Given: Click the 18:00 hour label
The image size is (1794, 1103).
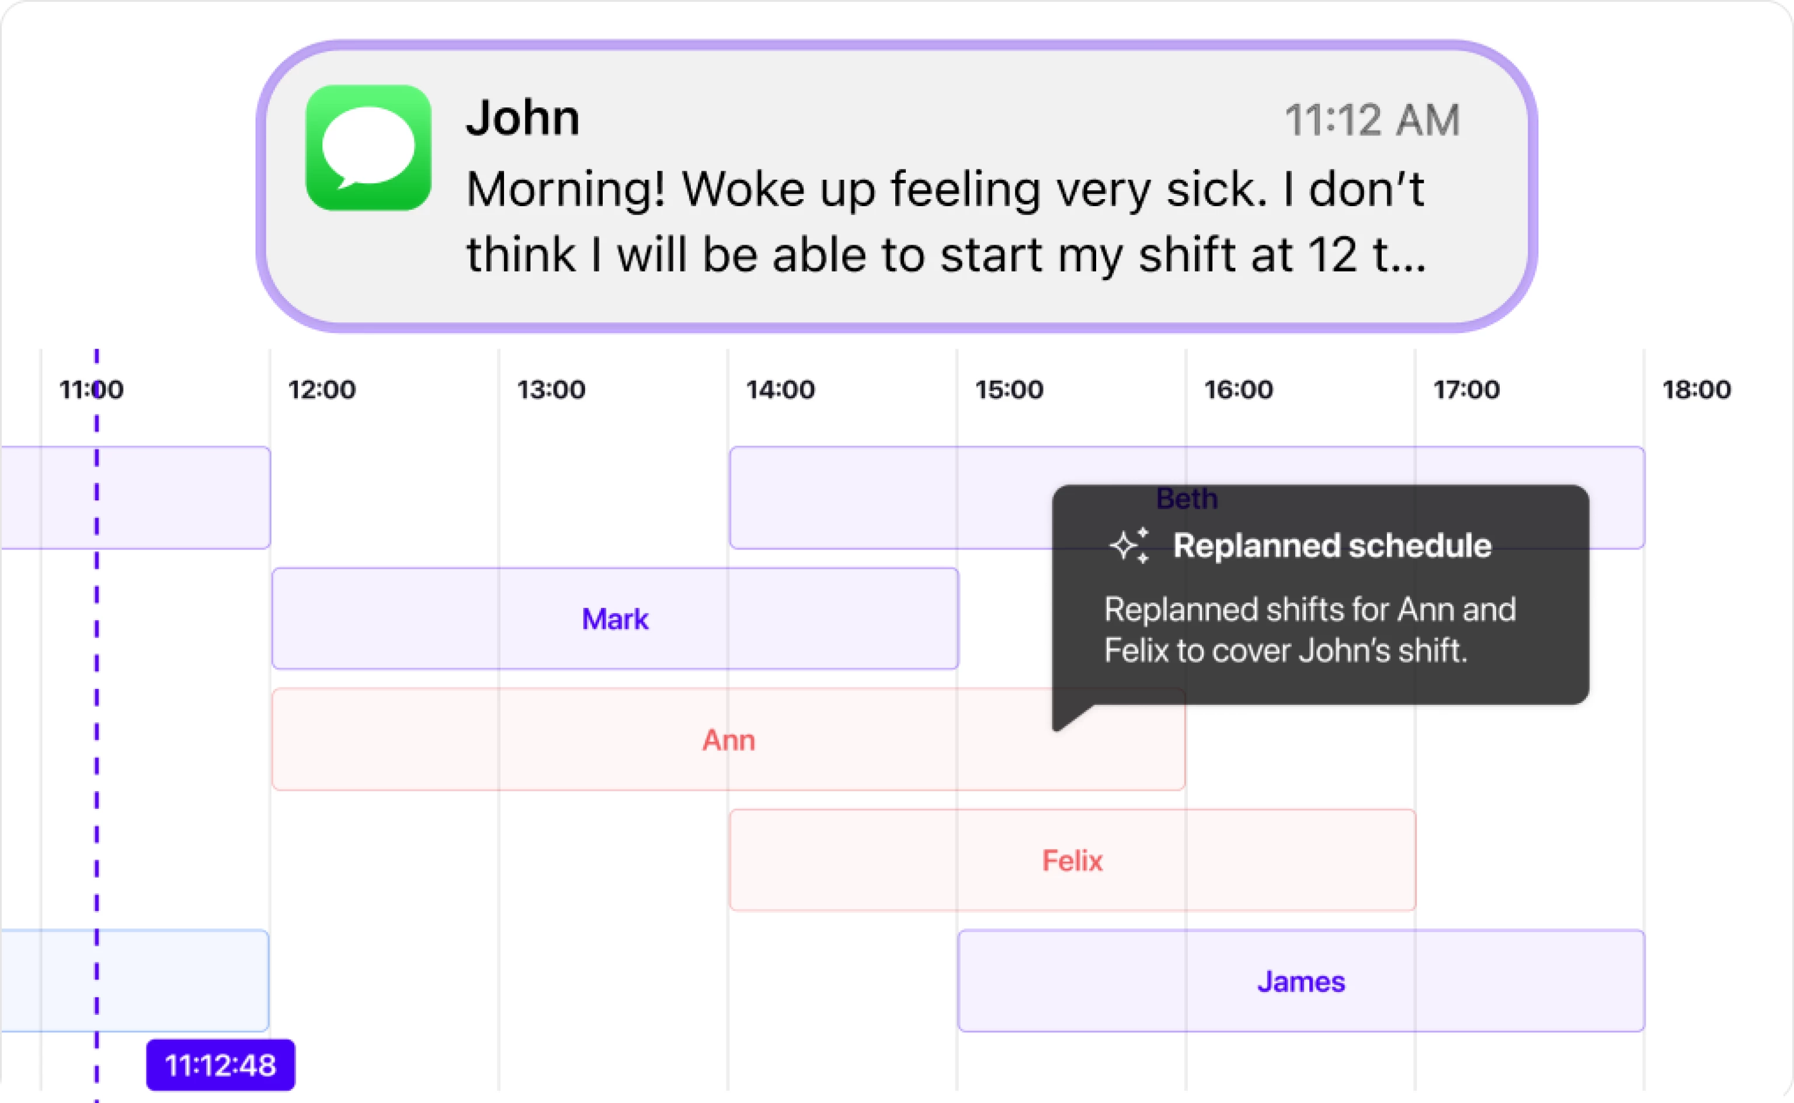Looking at the screenshot, I should click(x=1696, y=390).
